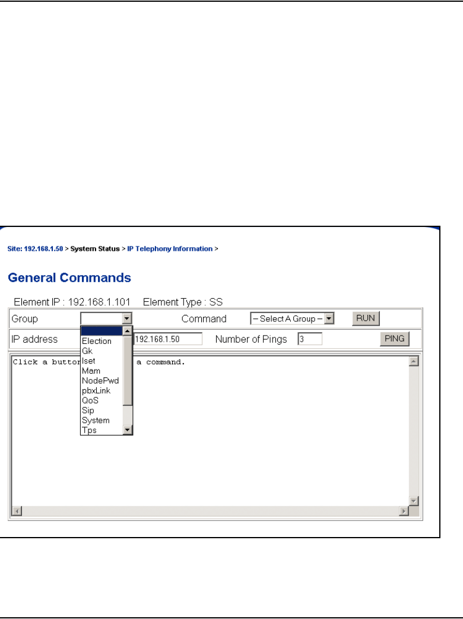This screenshot has height=619, width=463.
Task: Click the Element IP : 192.168.1.101 text
Action: 72,302
